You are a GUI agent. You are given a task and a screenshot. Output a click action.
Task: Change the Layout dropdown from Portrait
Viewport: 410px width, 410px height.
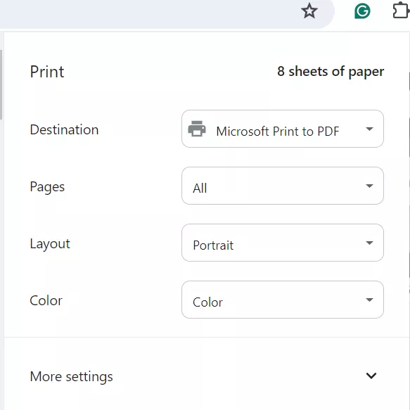tap(283, 243)
